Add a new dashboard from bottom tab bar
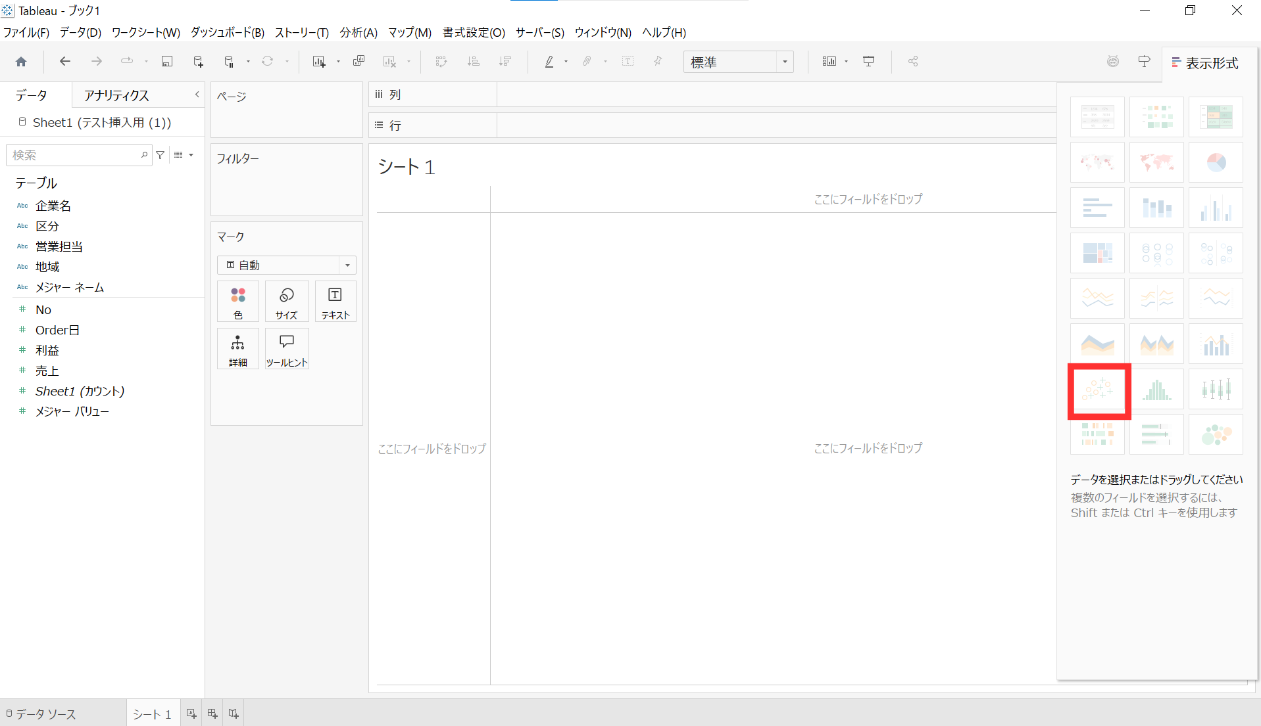 coord(212,714)
